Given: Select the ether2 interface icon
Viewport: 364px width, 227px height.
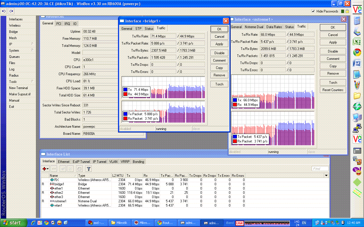Looking at the screenshot, I should coord(52,193).
